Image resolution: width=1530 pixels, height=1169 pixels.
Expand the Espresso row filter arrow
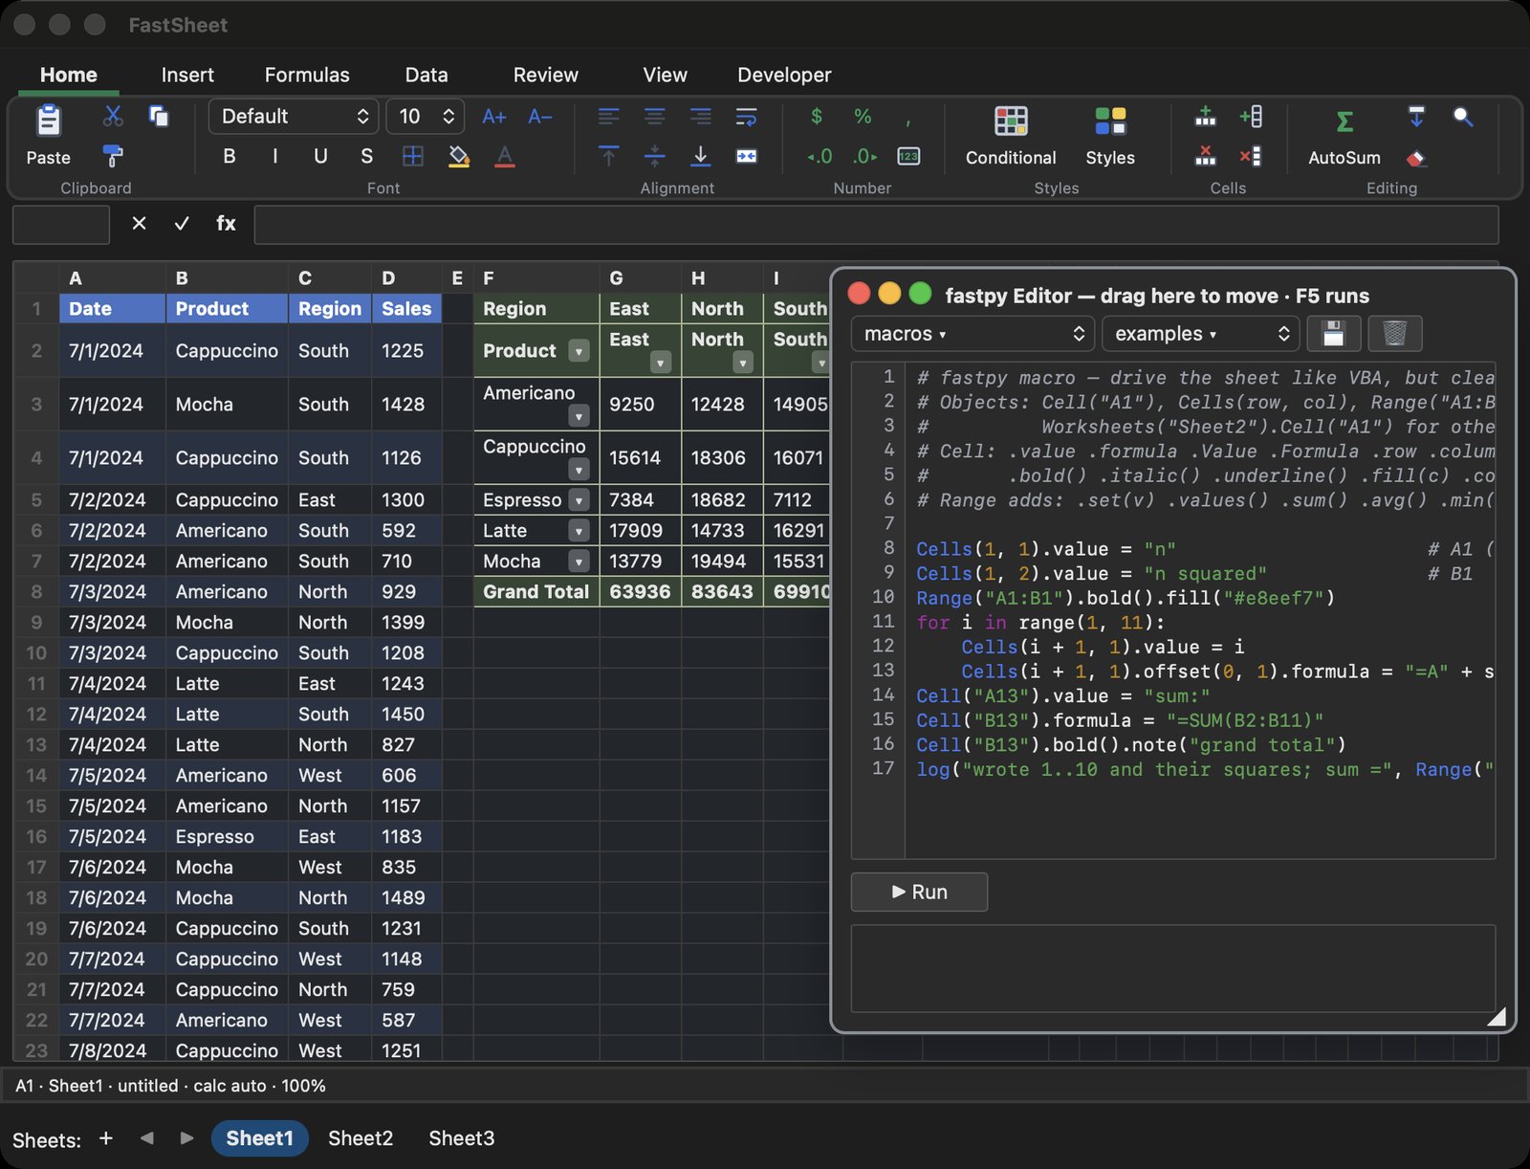[x=579, y=499]
